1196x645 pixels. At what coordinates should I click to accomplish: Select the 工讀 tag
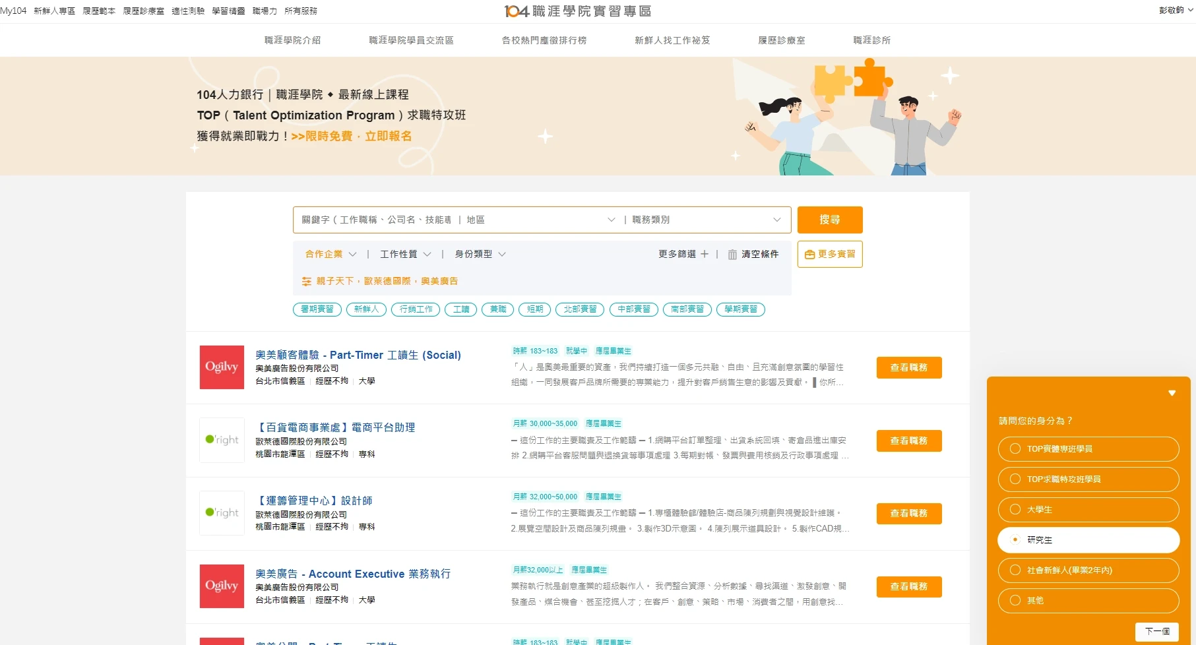tap(461, 309)
